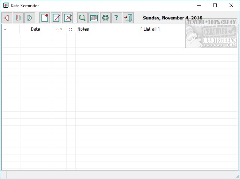Open the calendar view icon
The image size is (240, 179).
click(94, 18)
